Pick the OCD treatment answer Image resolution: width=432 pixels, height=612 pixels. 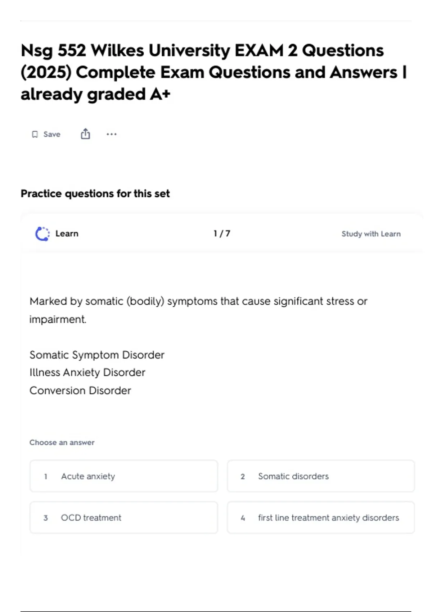124,517
